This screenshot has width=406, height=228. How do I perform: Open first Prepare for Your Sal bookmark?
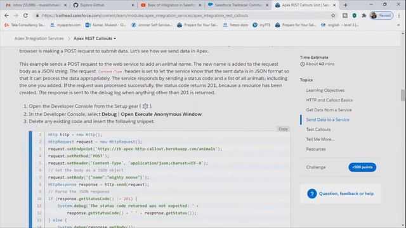[197, 25]
